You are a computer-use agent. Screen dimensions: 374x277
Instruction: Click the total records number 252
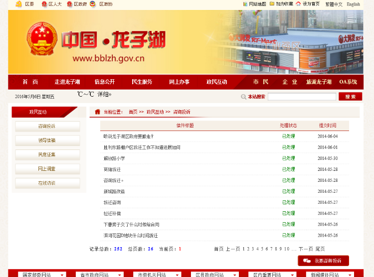pyautogui.click(x=118, y=249)
